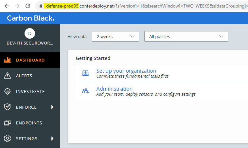
Task: Open the 2 weeks time range dropdown
Action: pyautogui.click(x=115, y=36)
